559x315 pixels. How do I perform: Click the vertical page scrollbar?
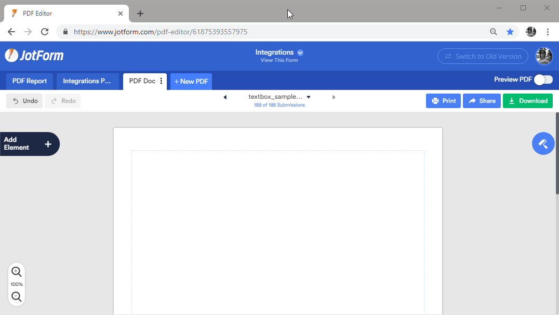tap(557, 153)
